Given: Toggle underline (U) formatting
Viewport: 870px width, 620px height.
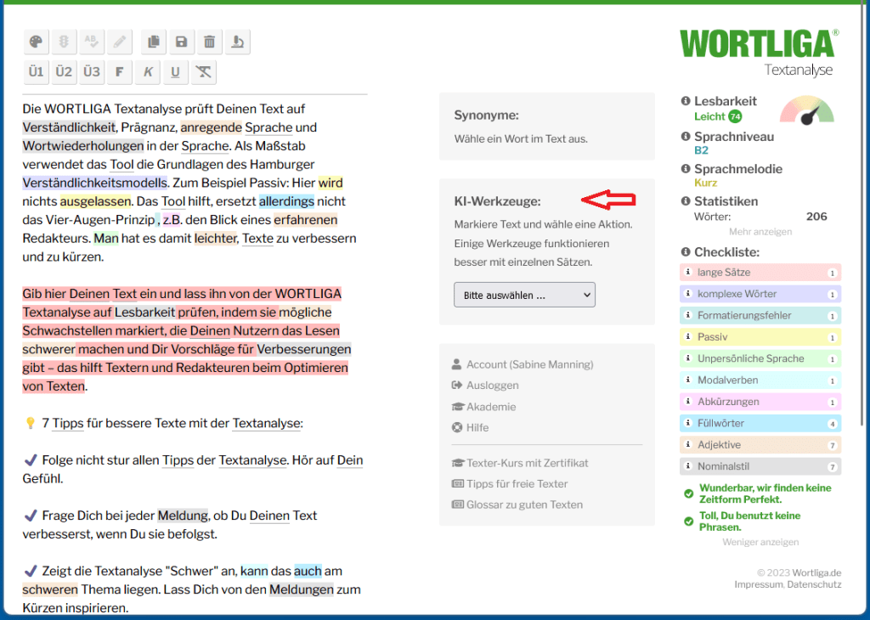Looking at the screenshot, I should 175,72.
